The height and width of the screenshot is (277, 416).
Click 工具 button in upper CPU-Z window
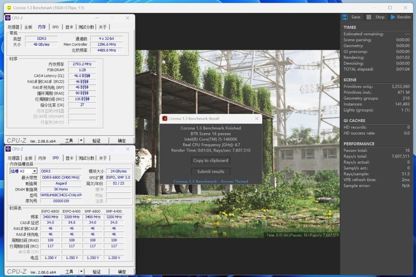click(x=69, y=141)
